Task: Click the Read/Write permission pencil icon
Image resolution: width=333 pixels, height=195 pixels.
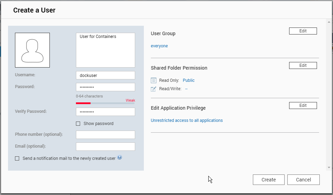Action: click(x=154, y=89)
